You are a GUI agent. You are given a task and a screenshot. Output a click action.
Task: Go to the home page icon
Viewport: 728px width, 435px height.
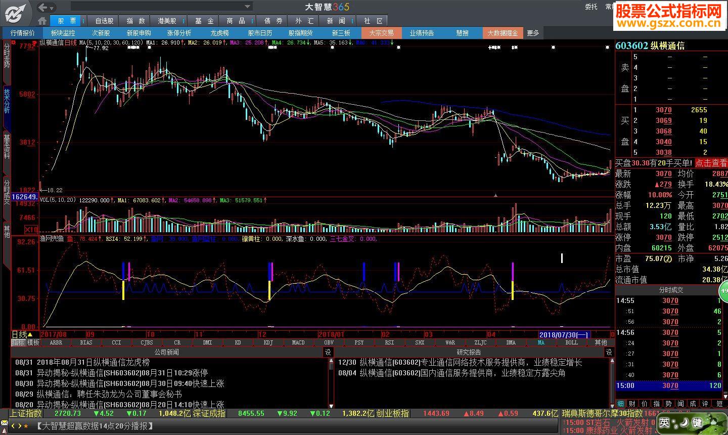(42, 21)
